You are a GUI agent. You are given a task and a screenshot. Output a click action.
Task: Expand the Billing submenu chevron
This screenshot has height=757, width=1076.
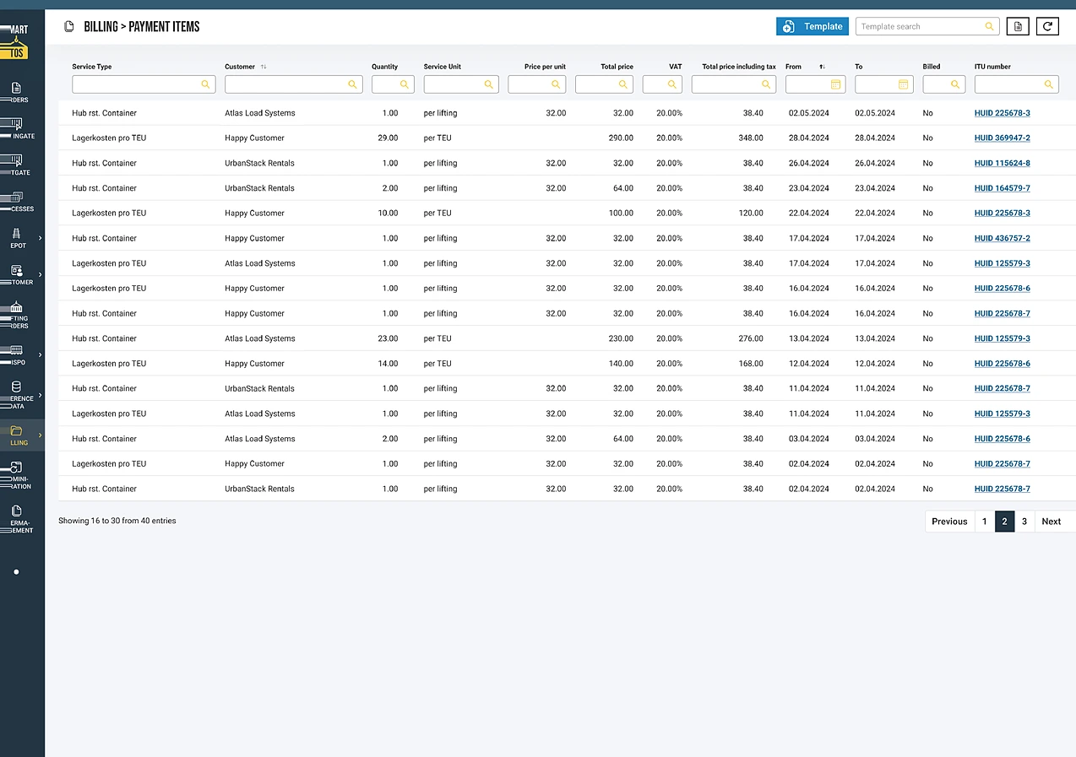click(40, 435)
